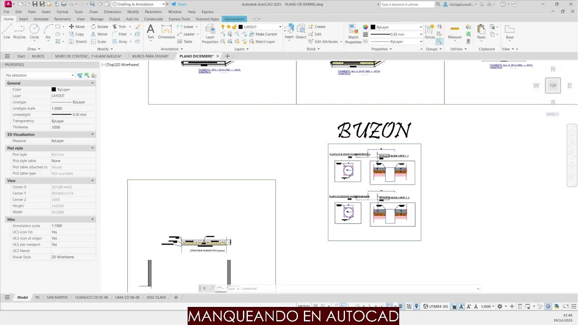The width and height of the screenshot is (578, 325).
Task: Click the Share button
Action: tap(179, 4)
